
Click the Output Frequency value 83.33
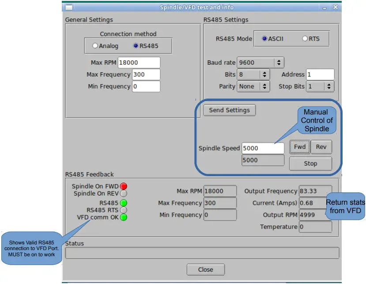click(315, 191)
